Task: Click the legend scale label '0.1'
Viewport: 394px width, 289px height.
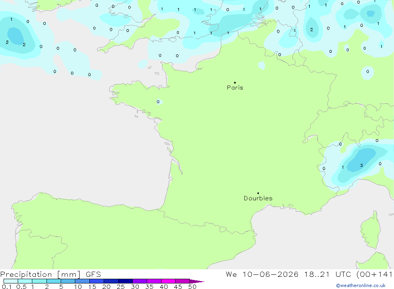Action: [x=7, y=287]
